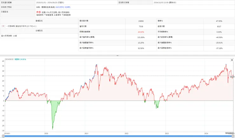
Task: Click the 2022 label on the chart x-axis
Action: (126, 133)
